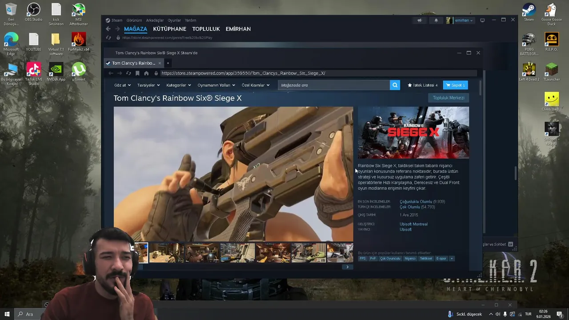The height and width of the screenshot is (320, 569).
Task: Open NVIDIA App desktop icon
Action: tap(56, 72)
